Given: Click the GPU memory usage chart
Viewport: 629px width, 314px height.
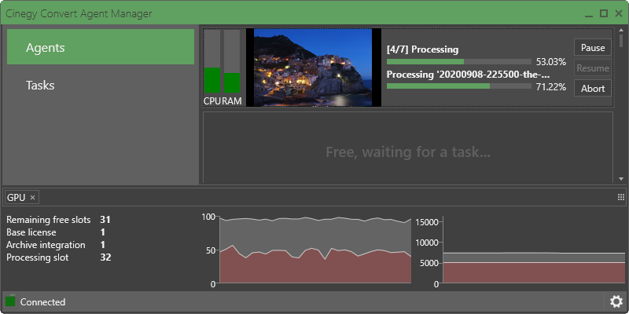Looking at the screenshot, I should pyautogui.click(x=534, y=250).
